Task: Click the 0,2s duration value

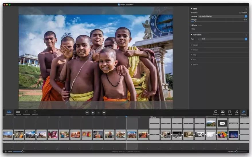Action: coord(245,20)
